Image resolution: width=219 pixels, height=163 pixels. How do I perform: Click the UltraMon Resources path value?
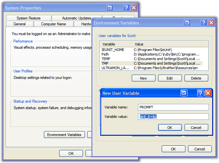point(166,68)
